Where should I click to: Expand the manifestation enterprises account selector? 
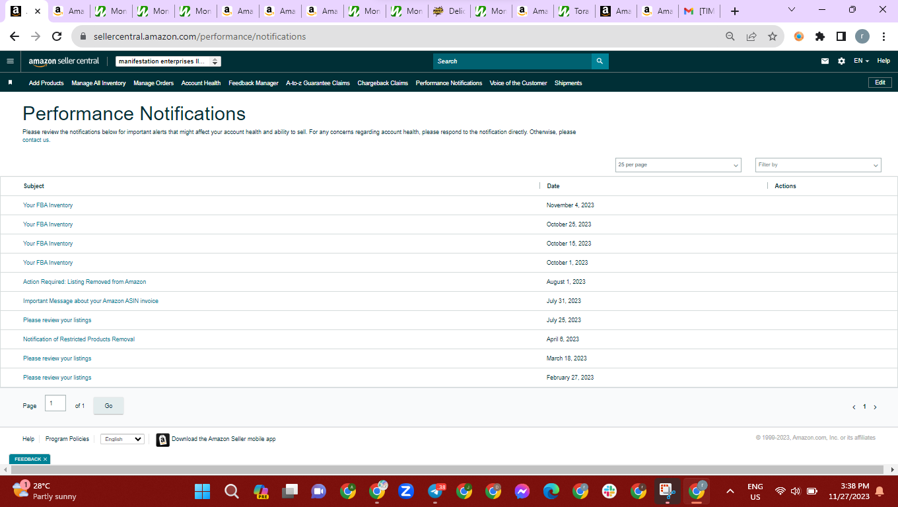click(x=168, y=61)
